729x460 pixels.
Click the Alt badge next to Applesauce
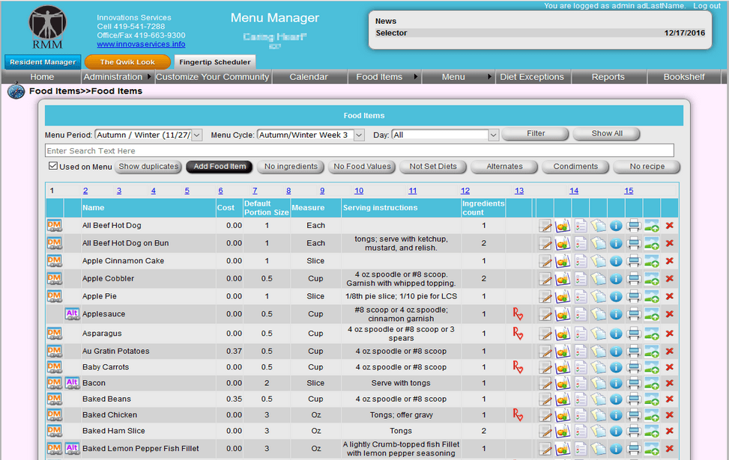pos(72,314)
